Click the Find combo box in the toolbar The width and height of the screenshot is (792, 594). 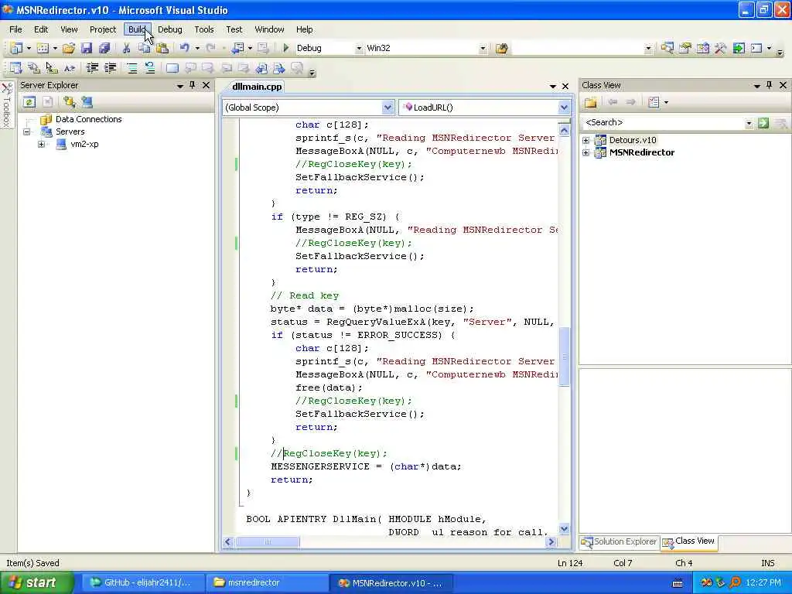(x=582, y=48)
